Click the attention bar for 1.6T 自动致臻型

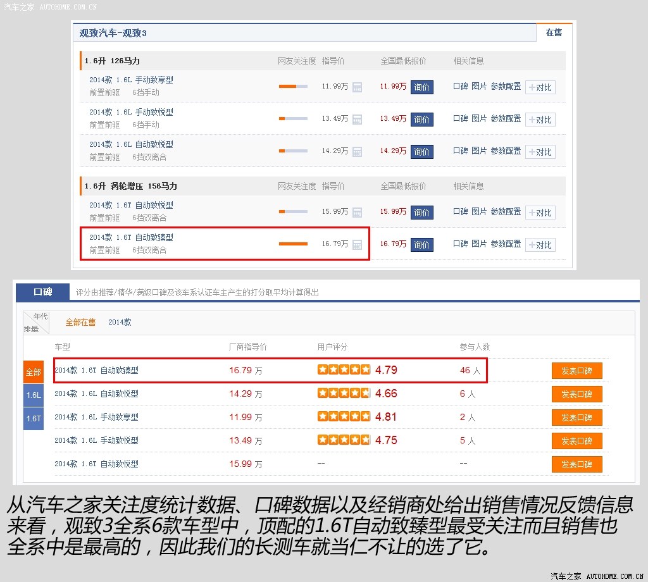293,244
